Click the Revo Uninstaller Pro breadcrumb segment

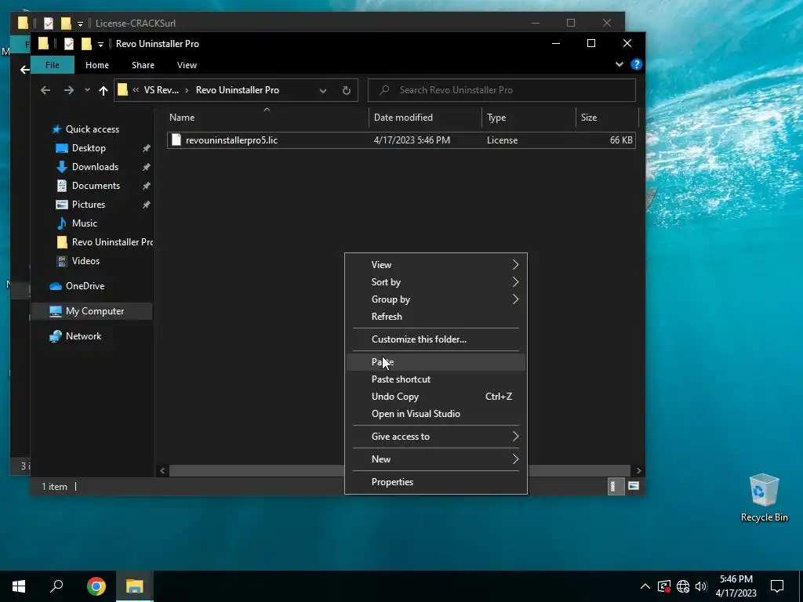[x=238, y=90]
